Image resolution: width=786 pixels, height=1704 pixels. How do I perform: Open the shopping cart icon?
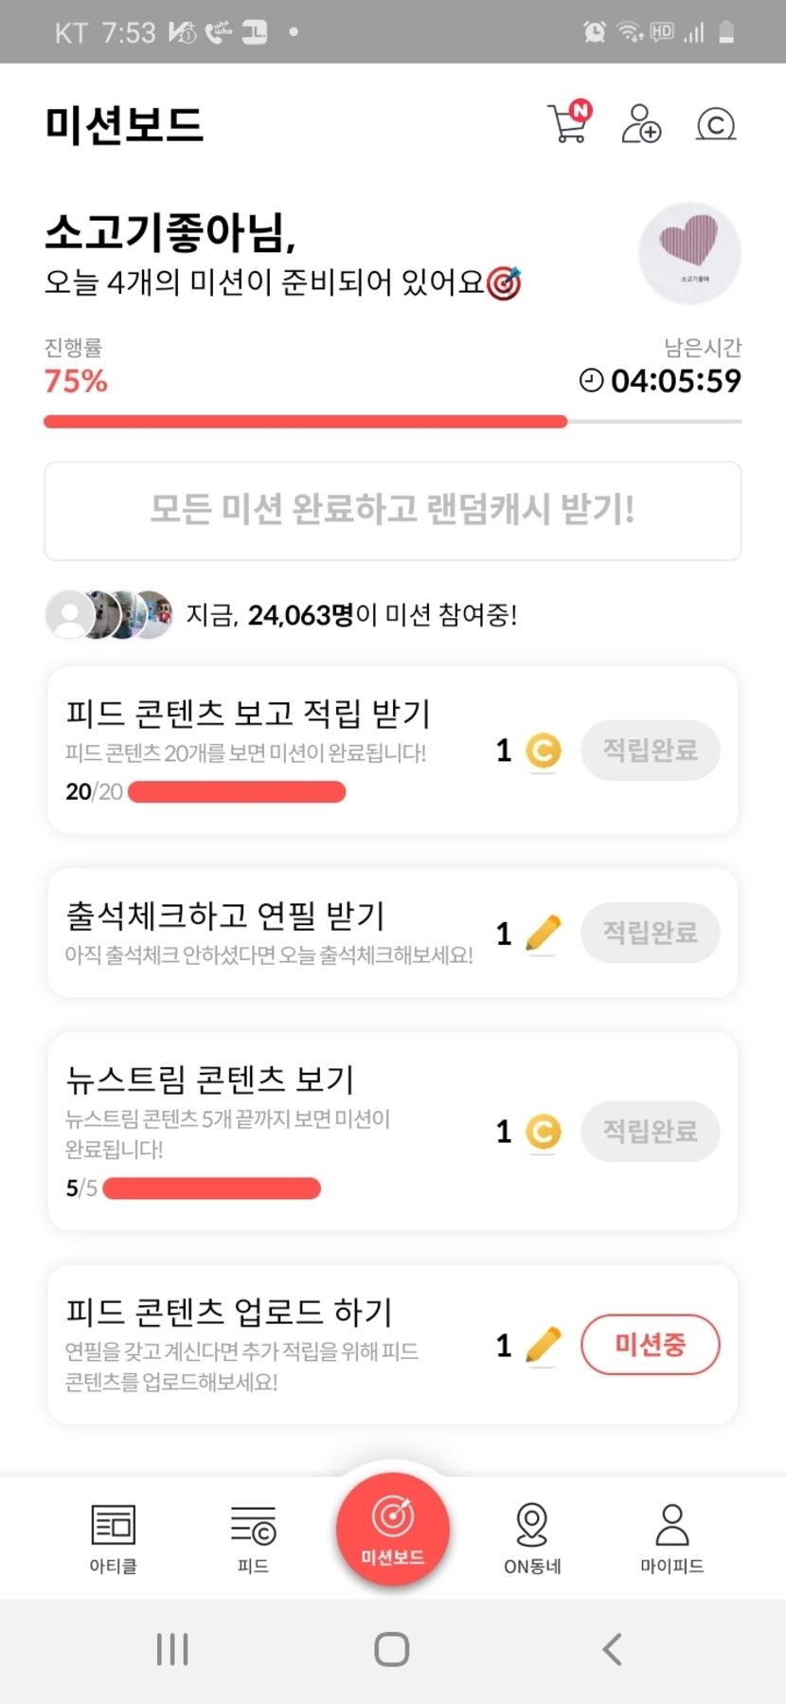(569, 123)
